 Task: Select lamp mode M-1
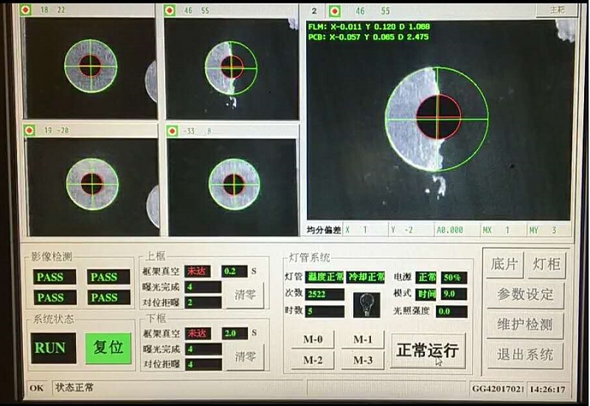362,340
